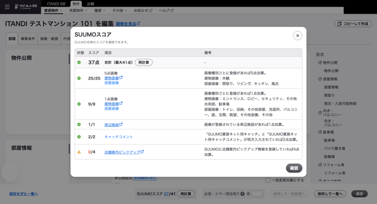Jump to バイク置き場 in 目次

[334, 149]
